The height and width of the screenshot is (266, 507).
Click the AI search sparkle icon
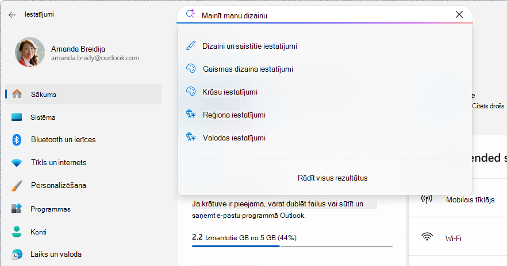tap(190, 14)
